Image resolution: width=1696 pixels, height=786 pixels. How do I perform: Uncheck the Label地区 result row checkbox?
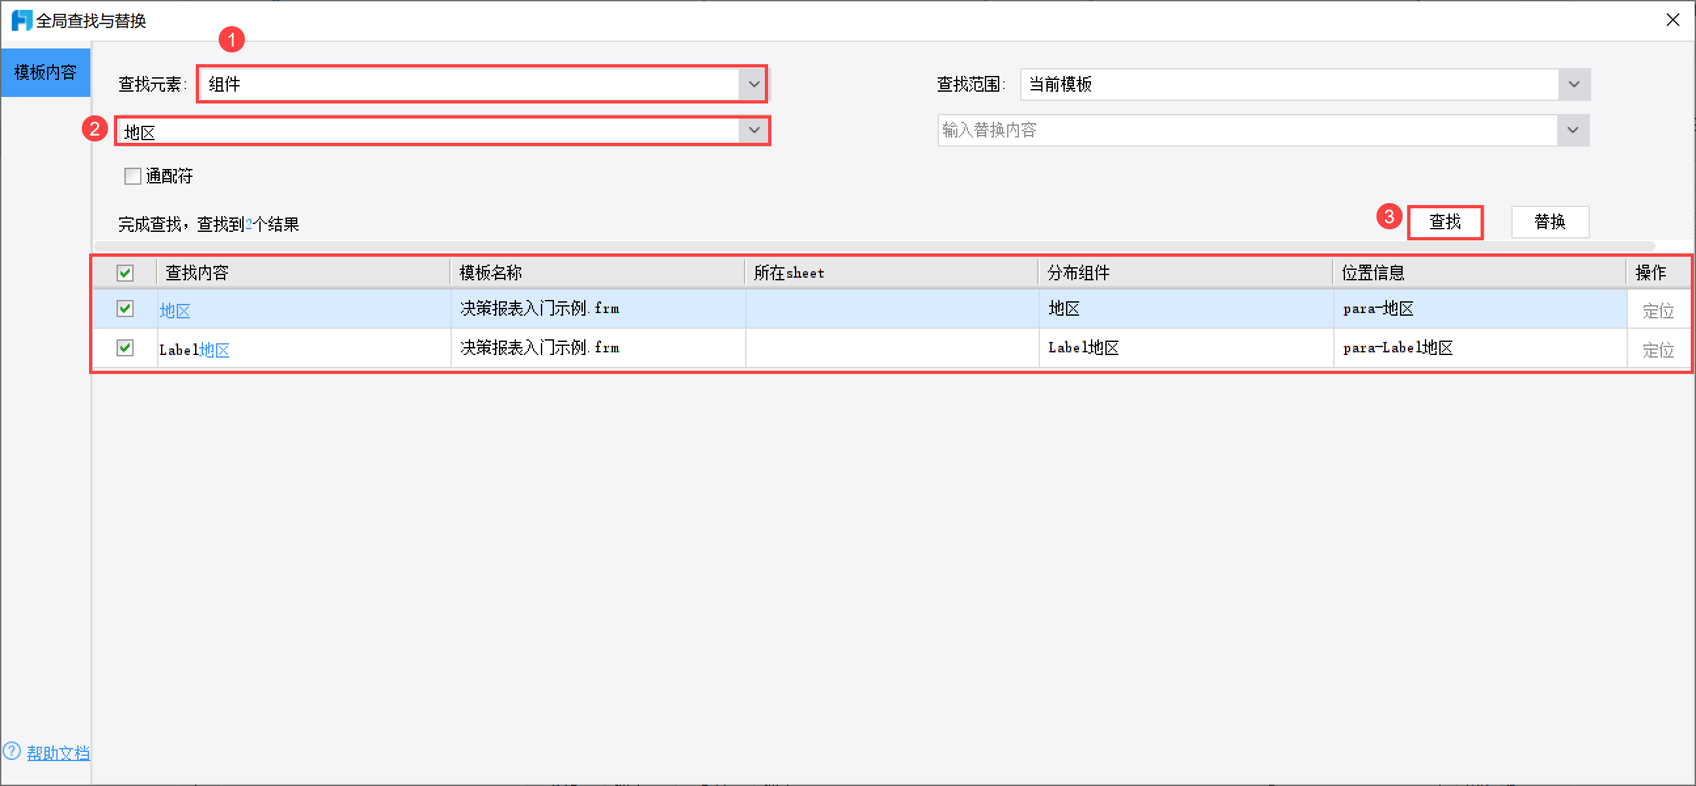[x=125, y=348]
